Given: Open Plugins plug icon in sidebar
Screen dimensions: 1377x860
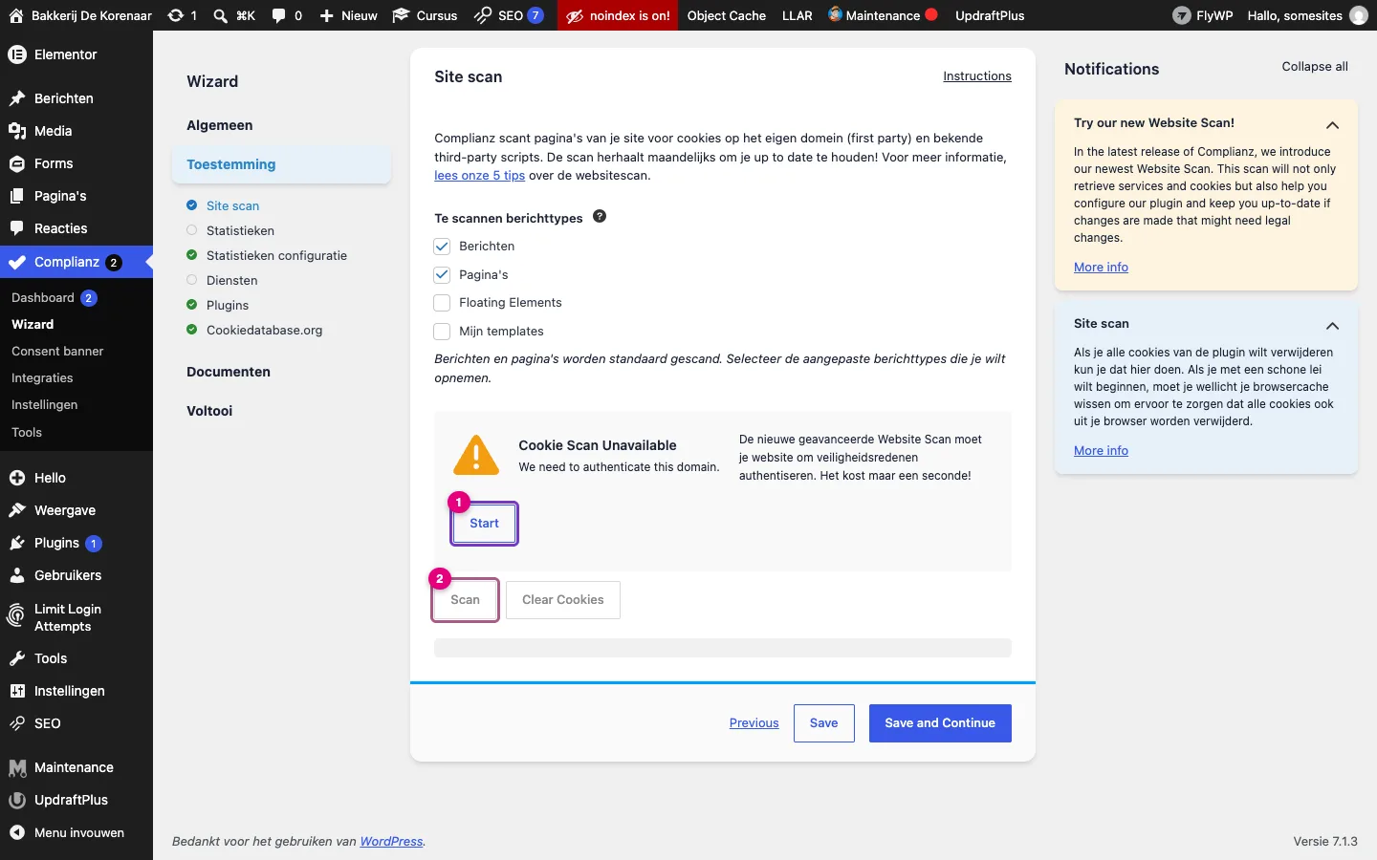Looking at the screenshot, I should coord(17,543).
